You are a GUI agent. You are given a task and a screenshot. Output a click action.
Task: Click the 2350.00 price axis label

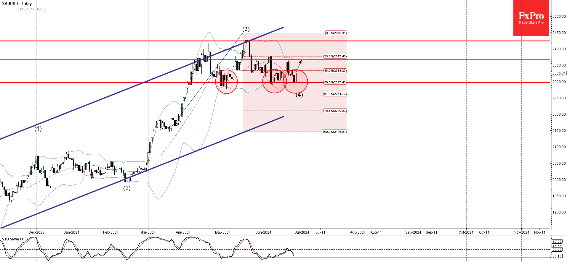click(559, 65)
